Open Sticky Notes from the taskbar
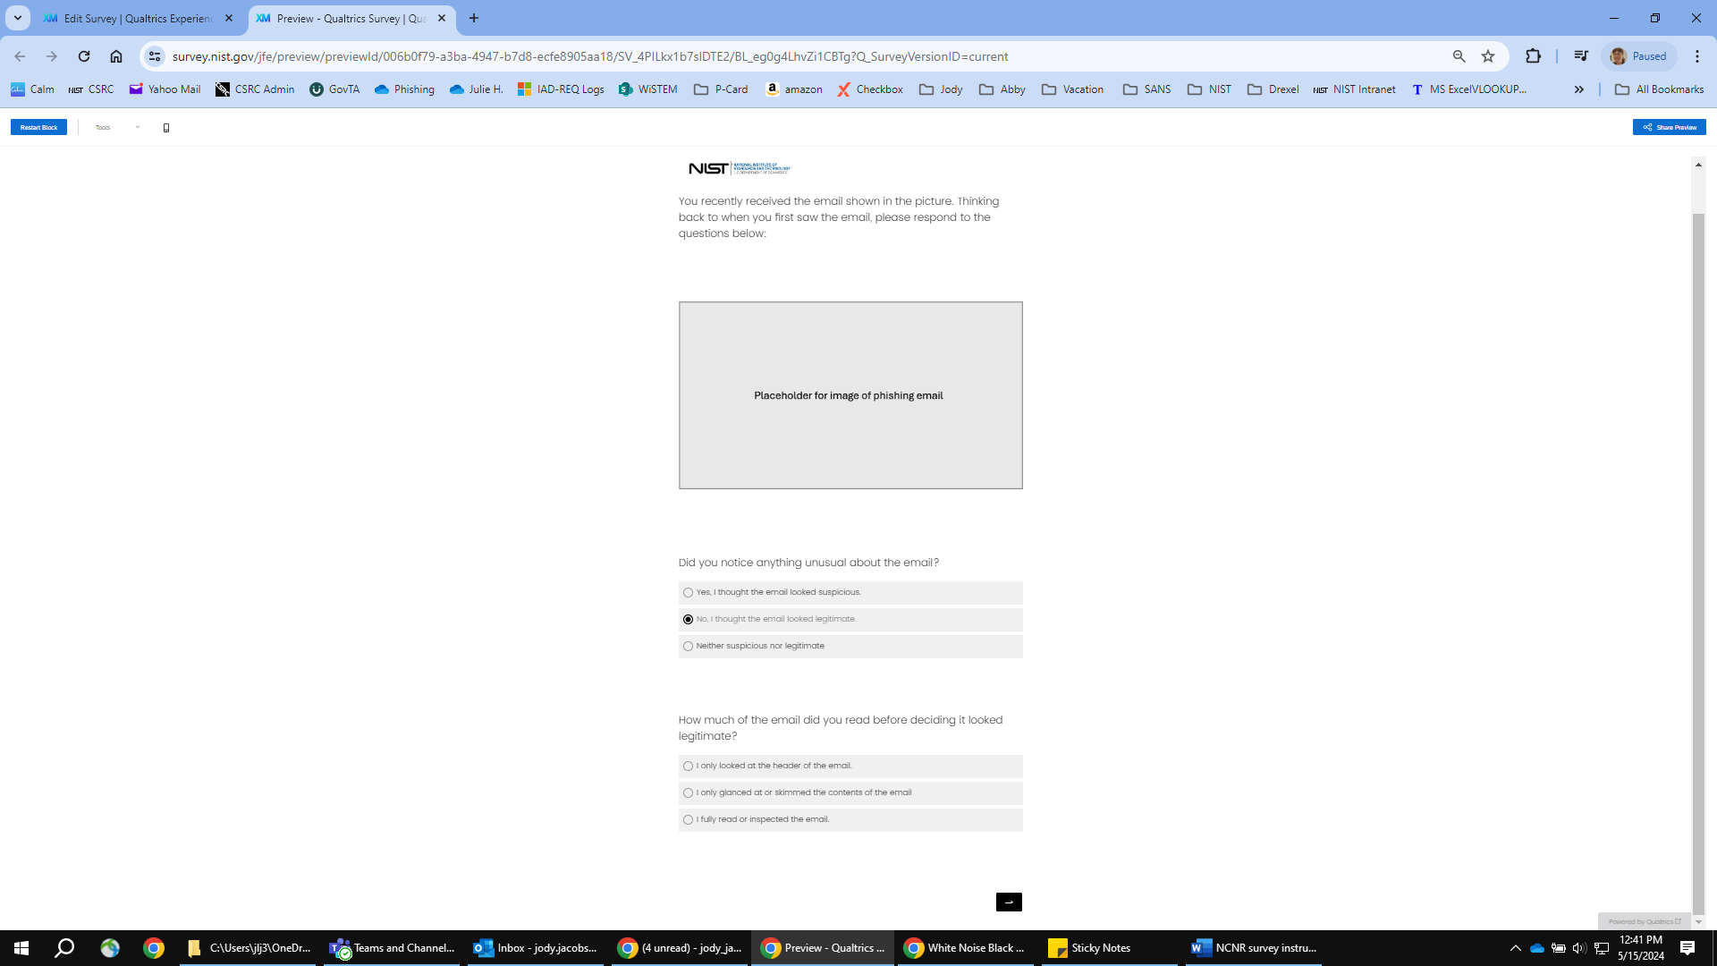This screenshot has height=966, width=1717. 1090,948
